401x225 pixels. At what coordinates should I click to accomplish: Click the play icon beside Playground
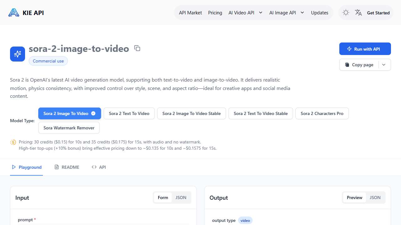click(14, 167)
